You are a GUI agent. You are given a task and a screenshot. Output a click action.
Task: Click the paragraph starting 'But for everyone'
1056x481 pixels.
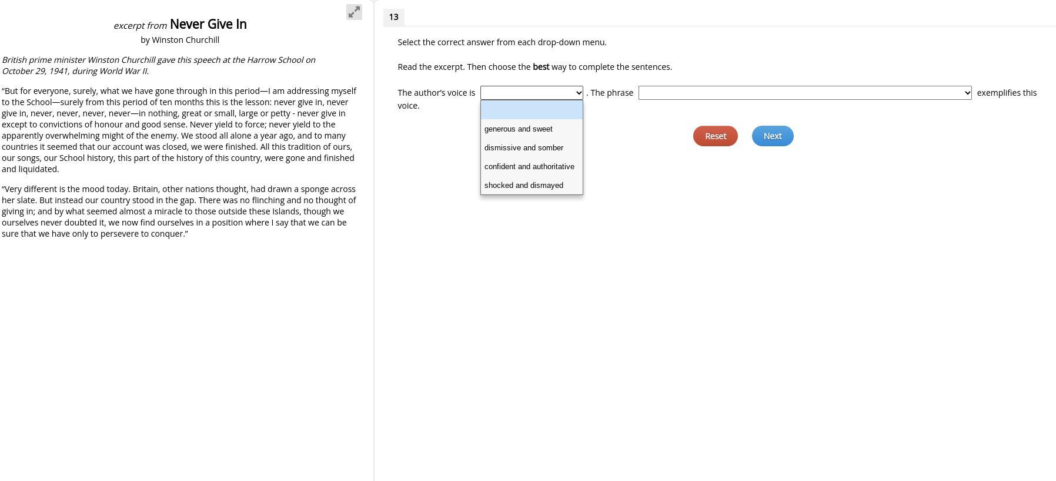coord(179,130)
